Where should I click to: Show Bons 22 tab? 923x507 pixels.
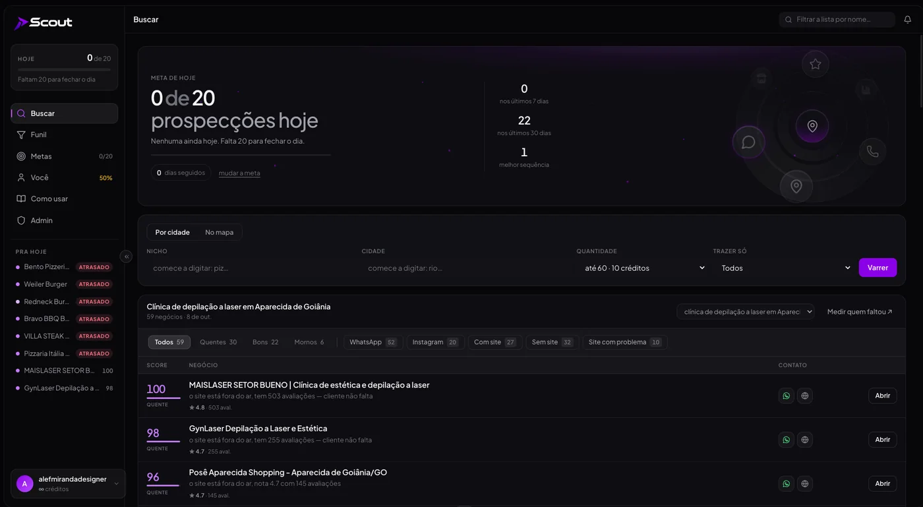tap(266, 342)
